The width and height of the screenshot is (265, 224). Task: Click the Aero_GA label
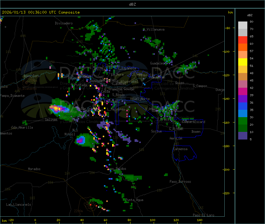(x=176, y=138)
